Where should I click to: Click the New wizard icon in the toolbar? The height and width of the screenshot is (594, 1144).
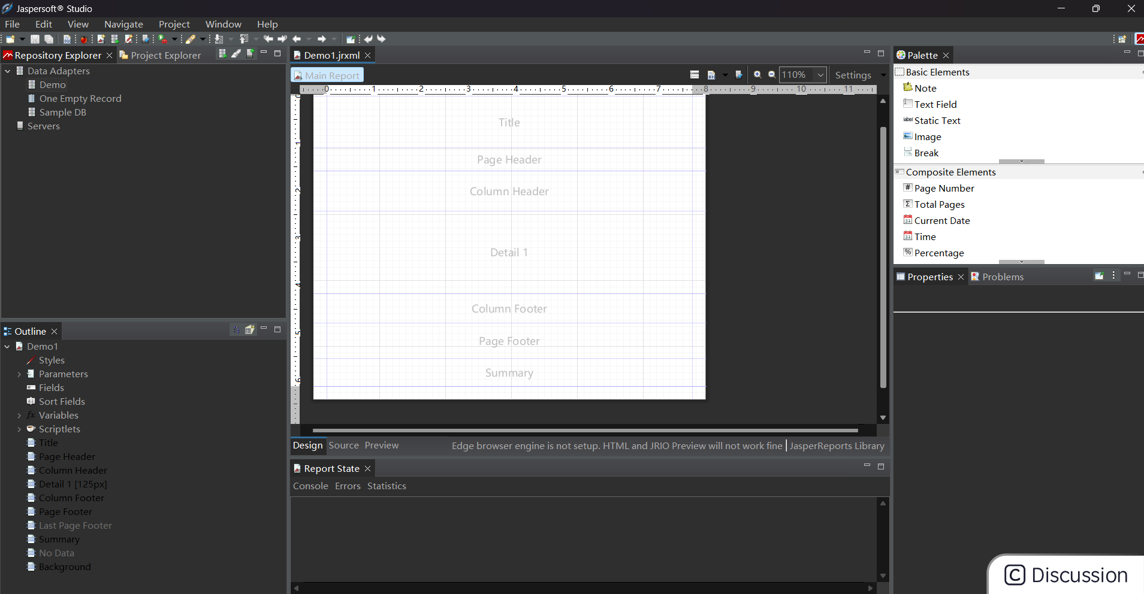10,39
